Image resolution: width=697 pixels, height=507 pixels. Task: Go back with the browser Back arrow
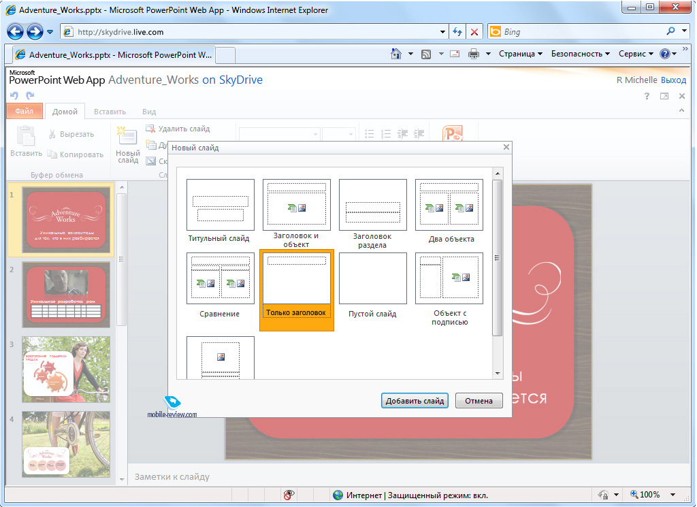pos(15,31)
